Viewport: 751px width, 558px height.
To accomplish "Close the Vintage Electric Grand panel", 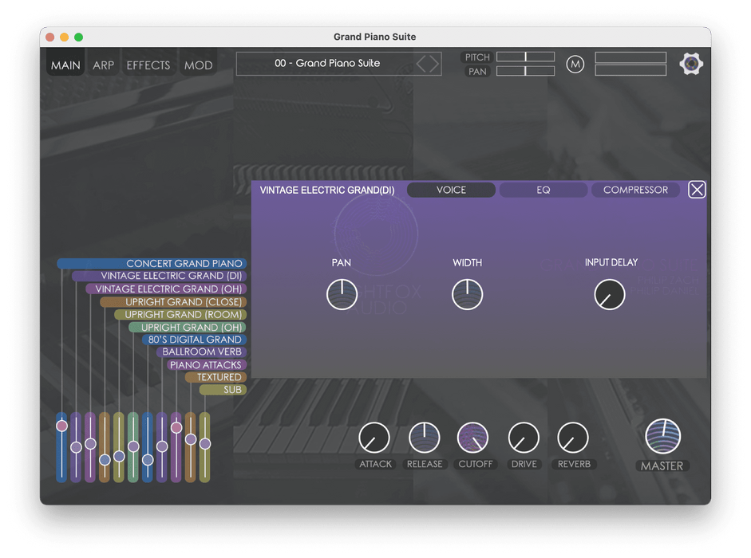I will [x=697, y=190].
